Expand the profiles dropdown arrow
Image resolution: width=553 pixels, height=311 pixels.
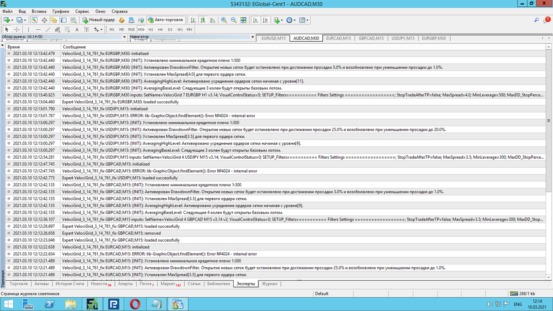[25, 20]
